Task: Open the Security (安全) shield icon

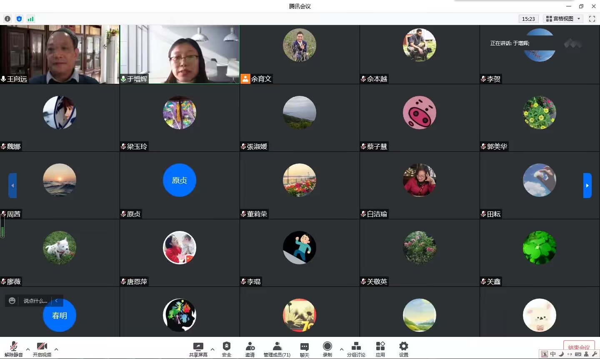Action: tap(226, 349)
